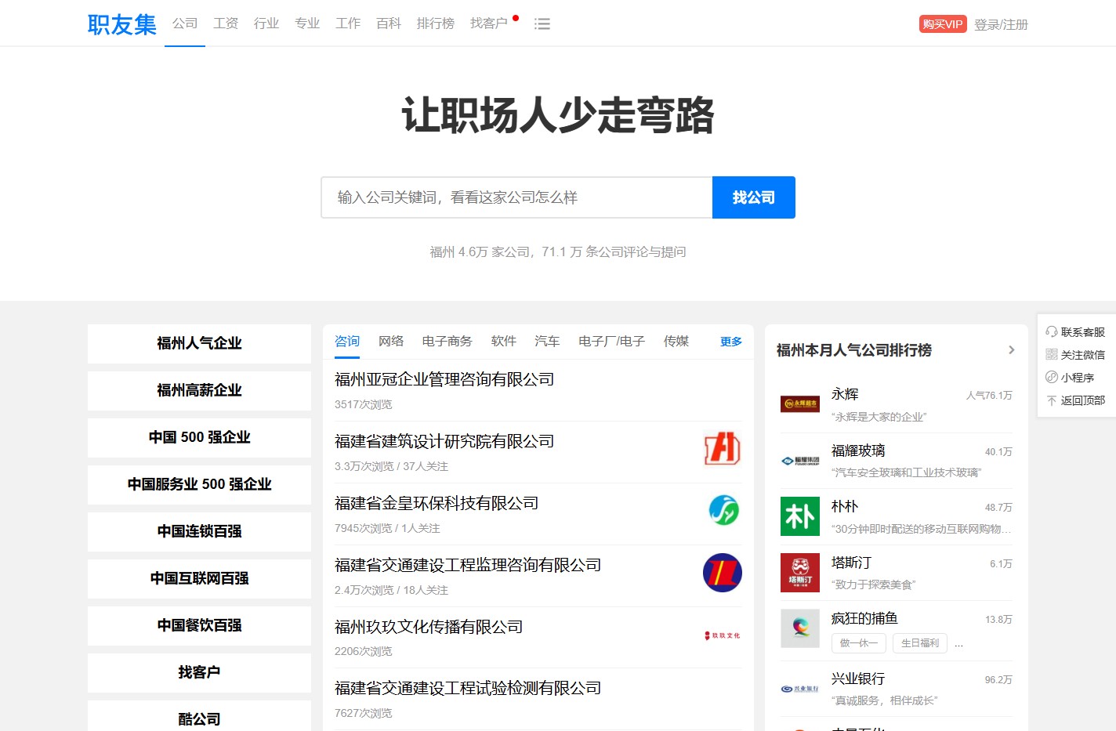Screen dimensions: 1116x731
Task: Click the 生日福利 tag on 疯狂的捕鱼
Action: pos(920,643)
